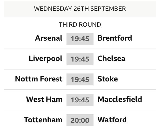
Task: Open the West Ham v Macclesfield time box
Action: point(80,100)
